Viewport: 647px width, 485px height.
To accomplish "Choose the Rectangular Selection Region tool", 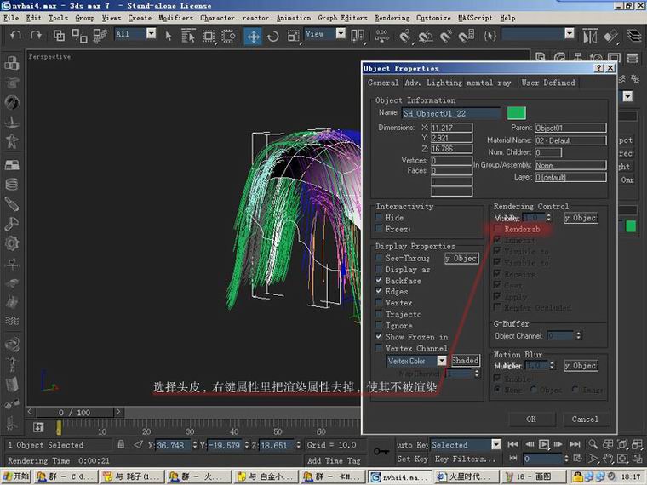I will [x=209, y=37].
